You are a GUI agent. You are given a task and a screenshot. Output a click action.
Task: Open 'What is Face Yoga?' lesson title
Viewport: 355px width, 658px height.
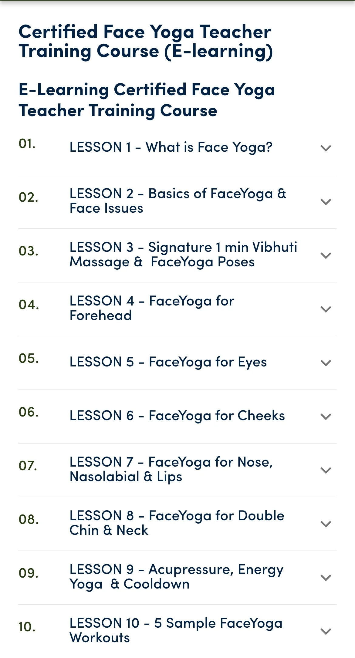[171, 147]
